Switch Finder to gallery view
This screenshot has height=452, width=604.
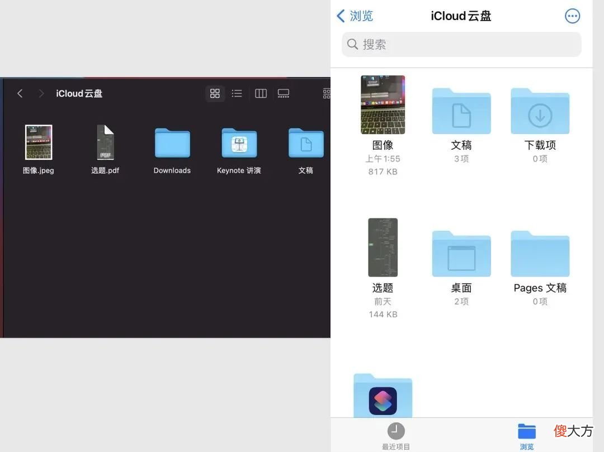click(283, 93)
